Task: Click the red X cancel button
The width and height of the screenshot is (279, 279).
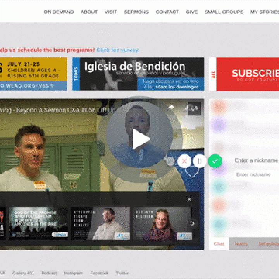Action: 184,161
